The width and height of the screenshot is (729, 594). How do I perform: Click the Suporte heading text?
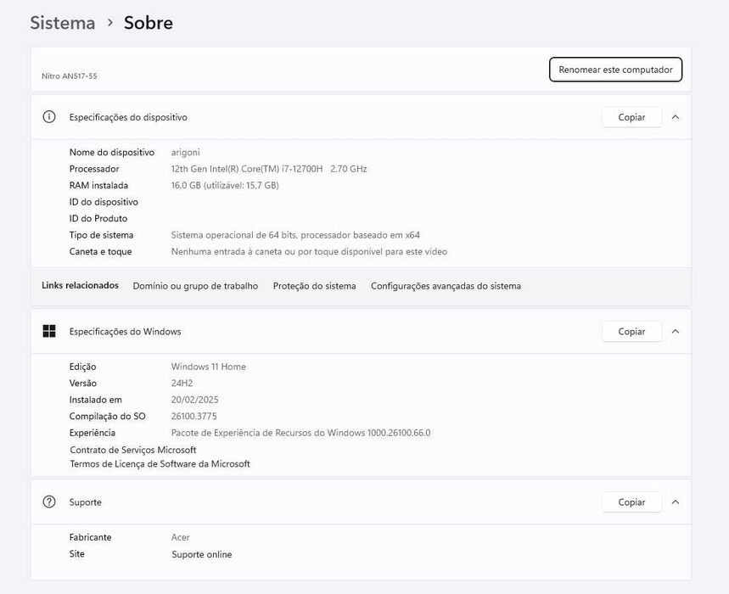[85, 502]
